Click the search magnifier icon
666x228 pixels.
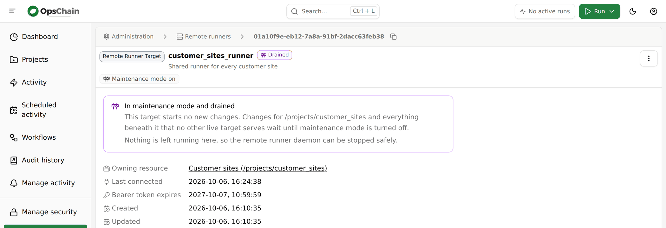pos(294,11)
